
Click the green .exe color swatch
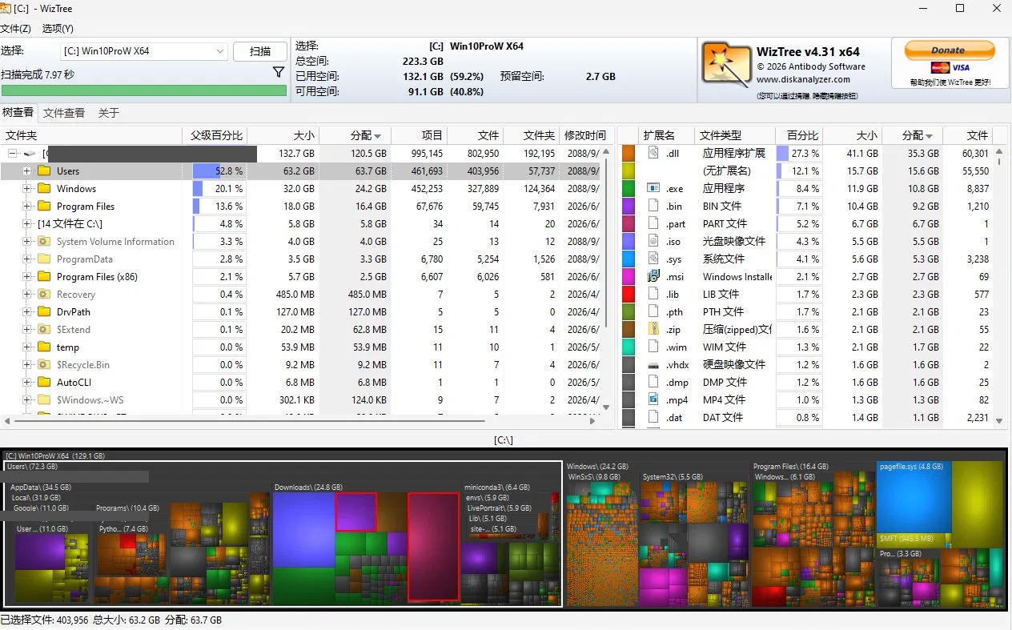pos(628,188)
